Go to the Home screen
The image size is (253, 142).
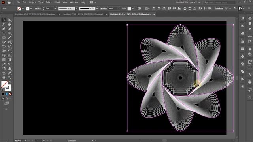point(9,2)
